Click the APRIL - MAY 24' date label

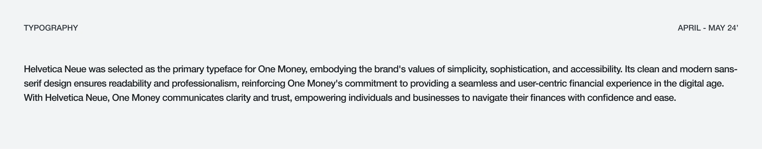click(x=707, y=28)
